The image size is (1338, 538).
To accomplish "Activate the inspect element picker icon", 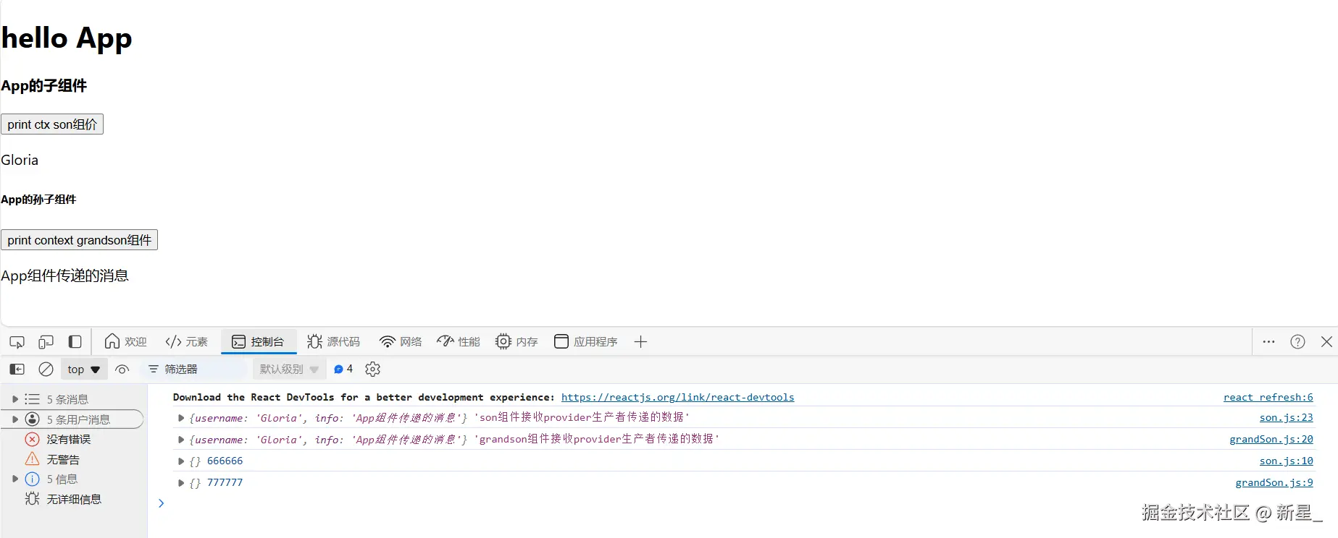I will tap(17, 342).
